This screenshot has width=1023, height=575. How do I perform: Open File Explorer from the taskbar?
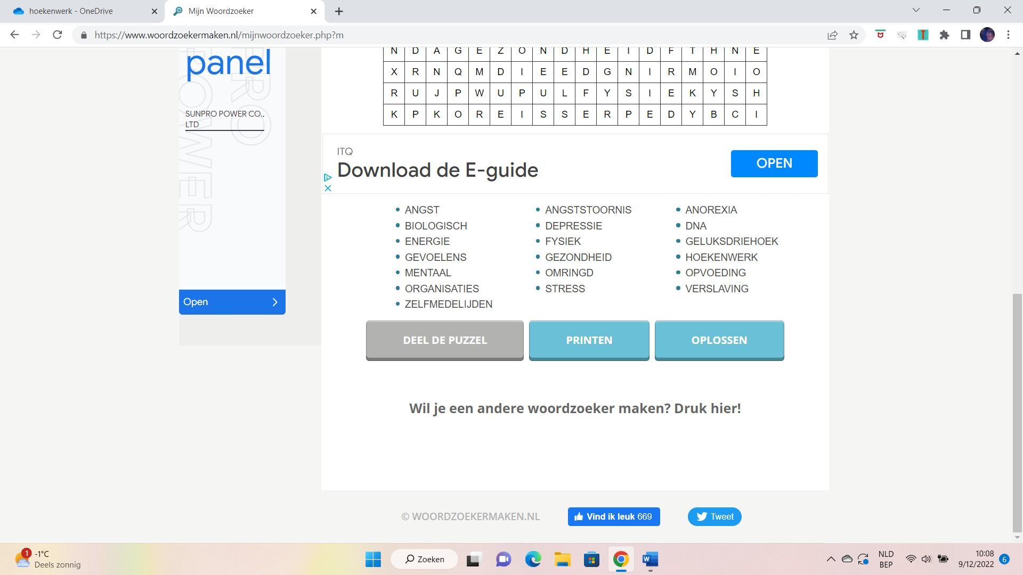click(562, 560)
